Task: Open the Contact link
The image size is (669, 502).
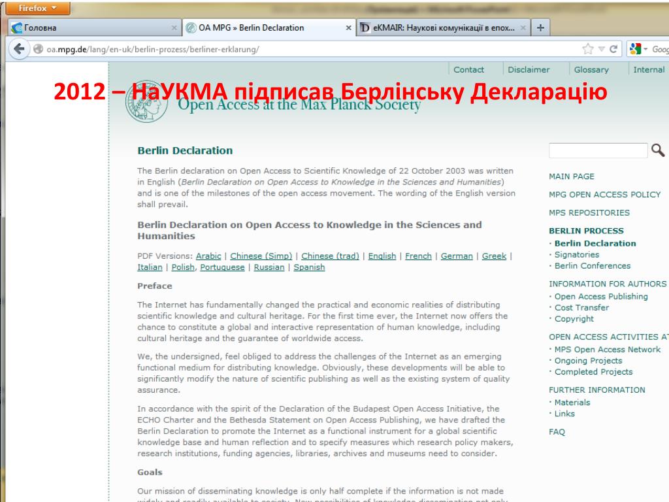Action: click(468, 69)
